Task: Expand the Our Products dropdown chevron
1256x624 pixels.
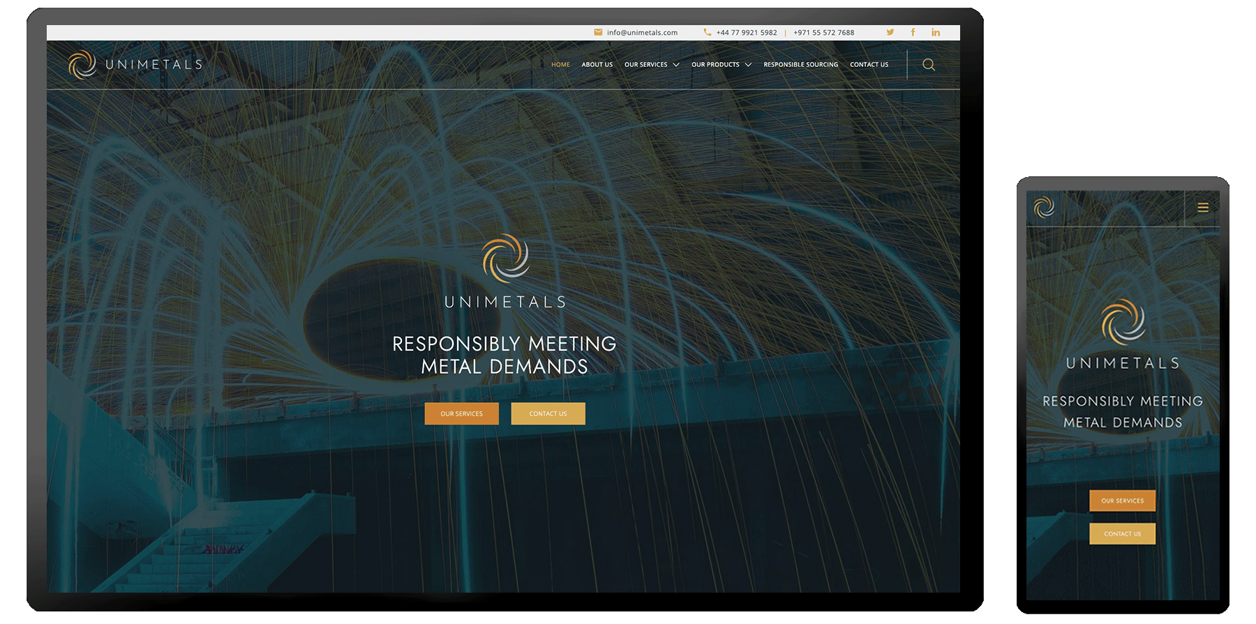Action: (748, 65)
